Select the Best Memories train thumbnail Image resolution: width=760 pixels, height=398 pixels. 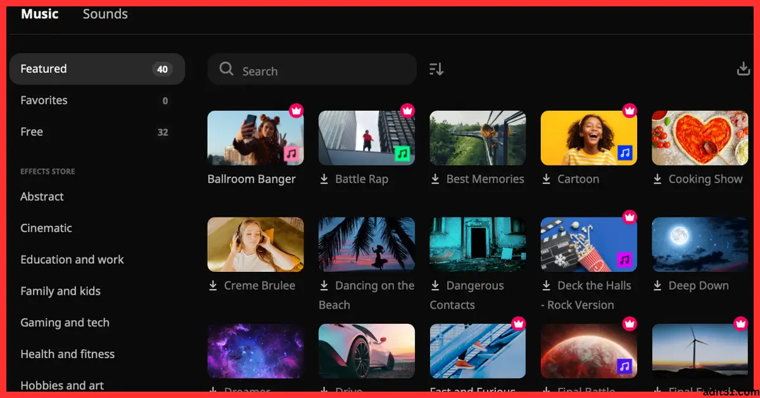click(478, 138)
